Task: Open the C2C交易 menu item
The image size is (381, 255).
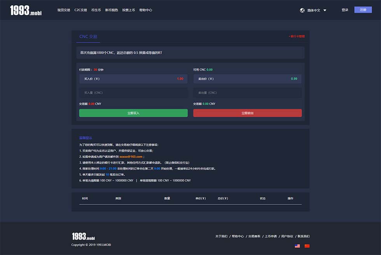Action: [x=81, y=10]
